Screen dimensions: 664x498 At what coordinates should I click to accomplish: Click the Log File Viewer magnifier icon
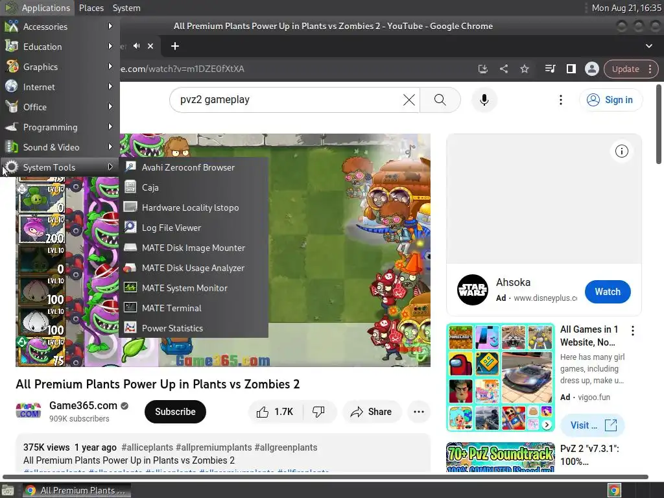click(x=130, y=227)
